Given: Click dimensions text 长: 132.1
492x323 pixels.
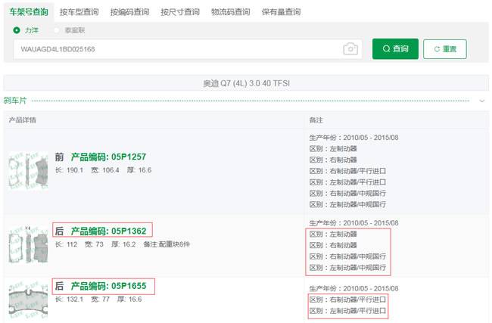Looking at the screenshot, I should 70,299.
